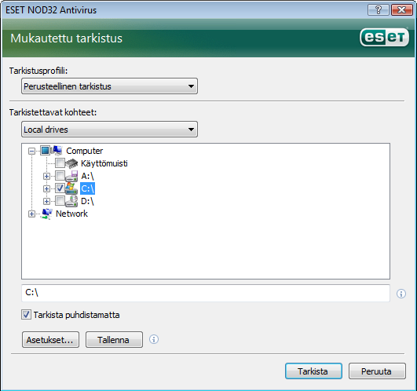Select the Computer label in the tree
The image size is (417, 391).
pos(85,151)
